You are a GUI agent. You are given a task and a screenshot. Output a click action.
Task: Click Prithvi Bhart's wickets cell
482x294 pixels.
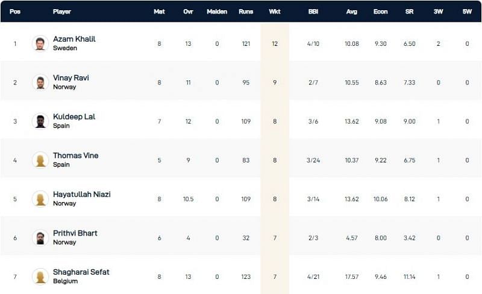pos(275,238)
